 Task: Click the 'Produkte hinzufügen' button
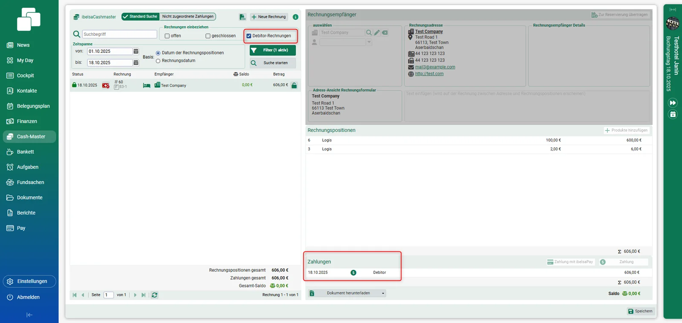(626, 130)
